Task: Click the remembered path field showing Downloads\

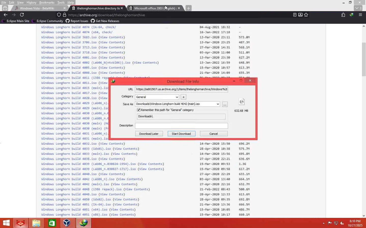Action: 181,117
